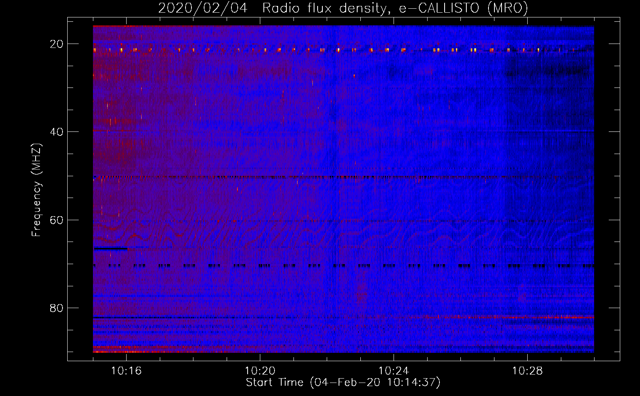Click the '10:28' time tick label
The width and height of the screenshot is (640, 396).
pos(528,371)
